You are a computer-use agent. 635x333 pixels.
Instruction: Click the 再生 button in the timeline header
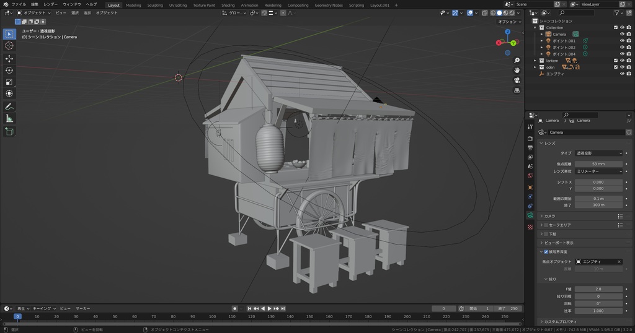click(22, 308)
